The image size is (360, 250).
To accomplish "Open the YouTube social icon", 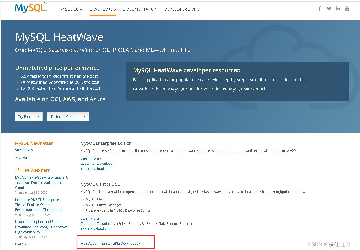I will click(x=347, y=9).
